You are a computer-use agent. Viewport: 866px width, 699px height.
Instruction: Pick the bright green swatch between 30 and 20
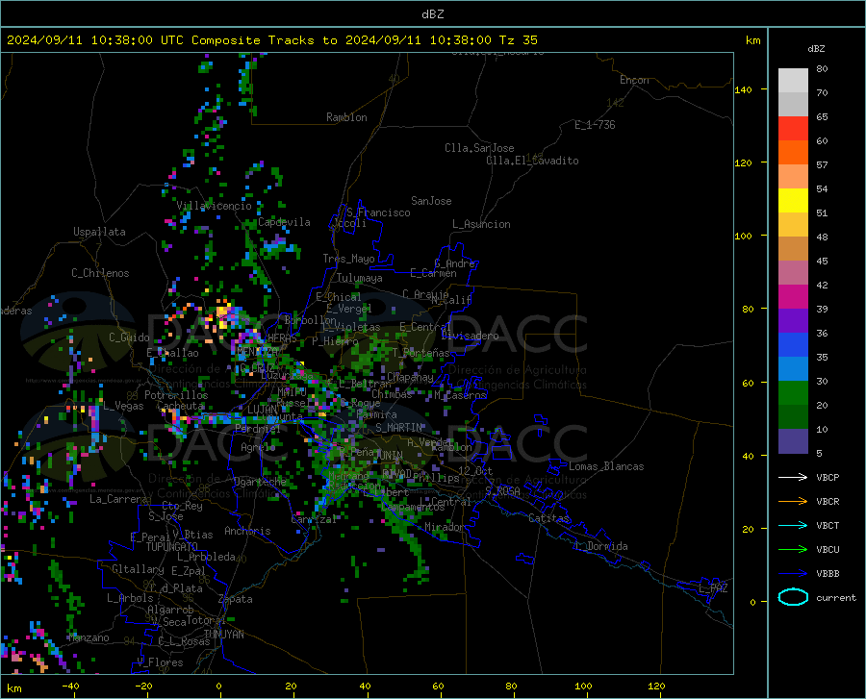tap(793, 393)
